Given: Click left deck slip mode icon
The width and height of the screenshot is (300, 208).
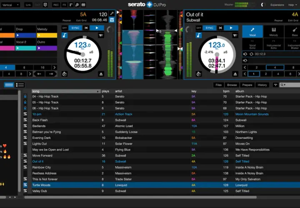Looking at the screenshot, I should click(x=65, y=74).
